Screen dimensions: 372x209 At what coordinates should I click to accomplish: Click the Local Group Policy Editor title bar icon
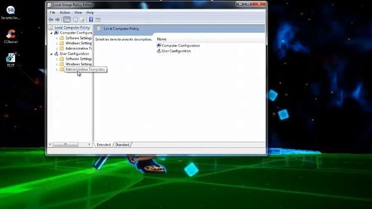point(49,5)
